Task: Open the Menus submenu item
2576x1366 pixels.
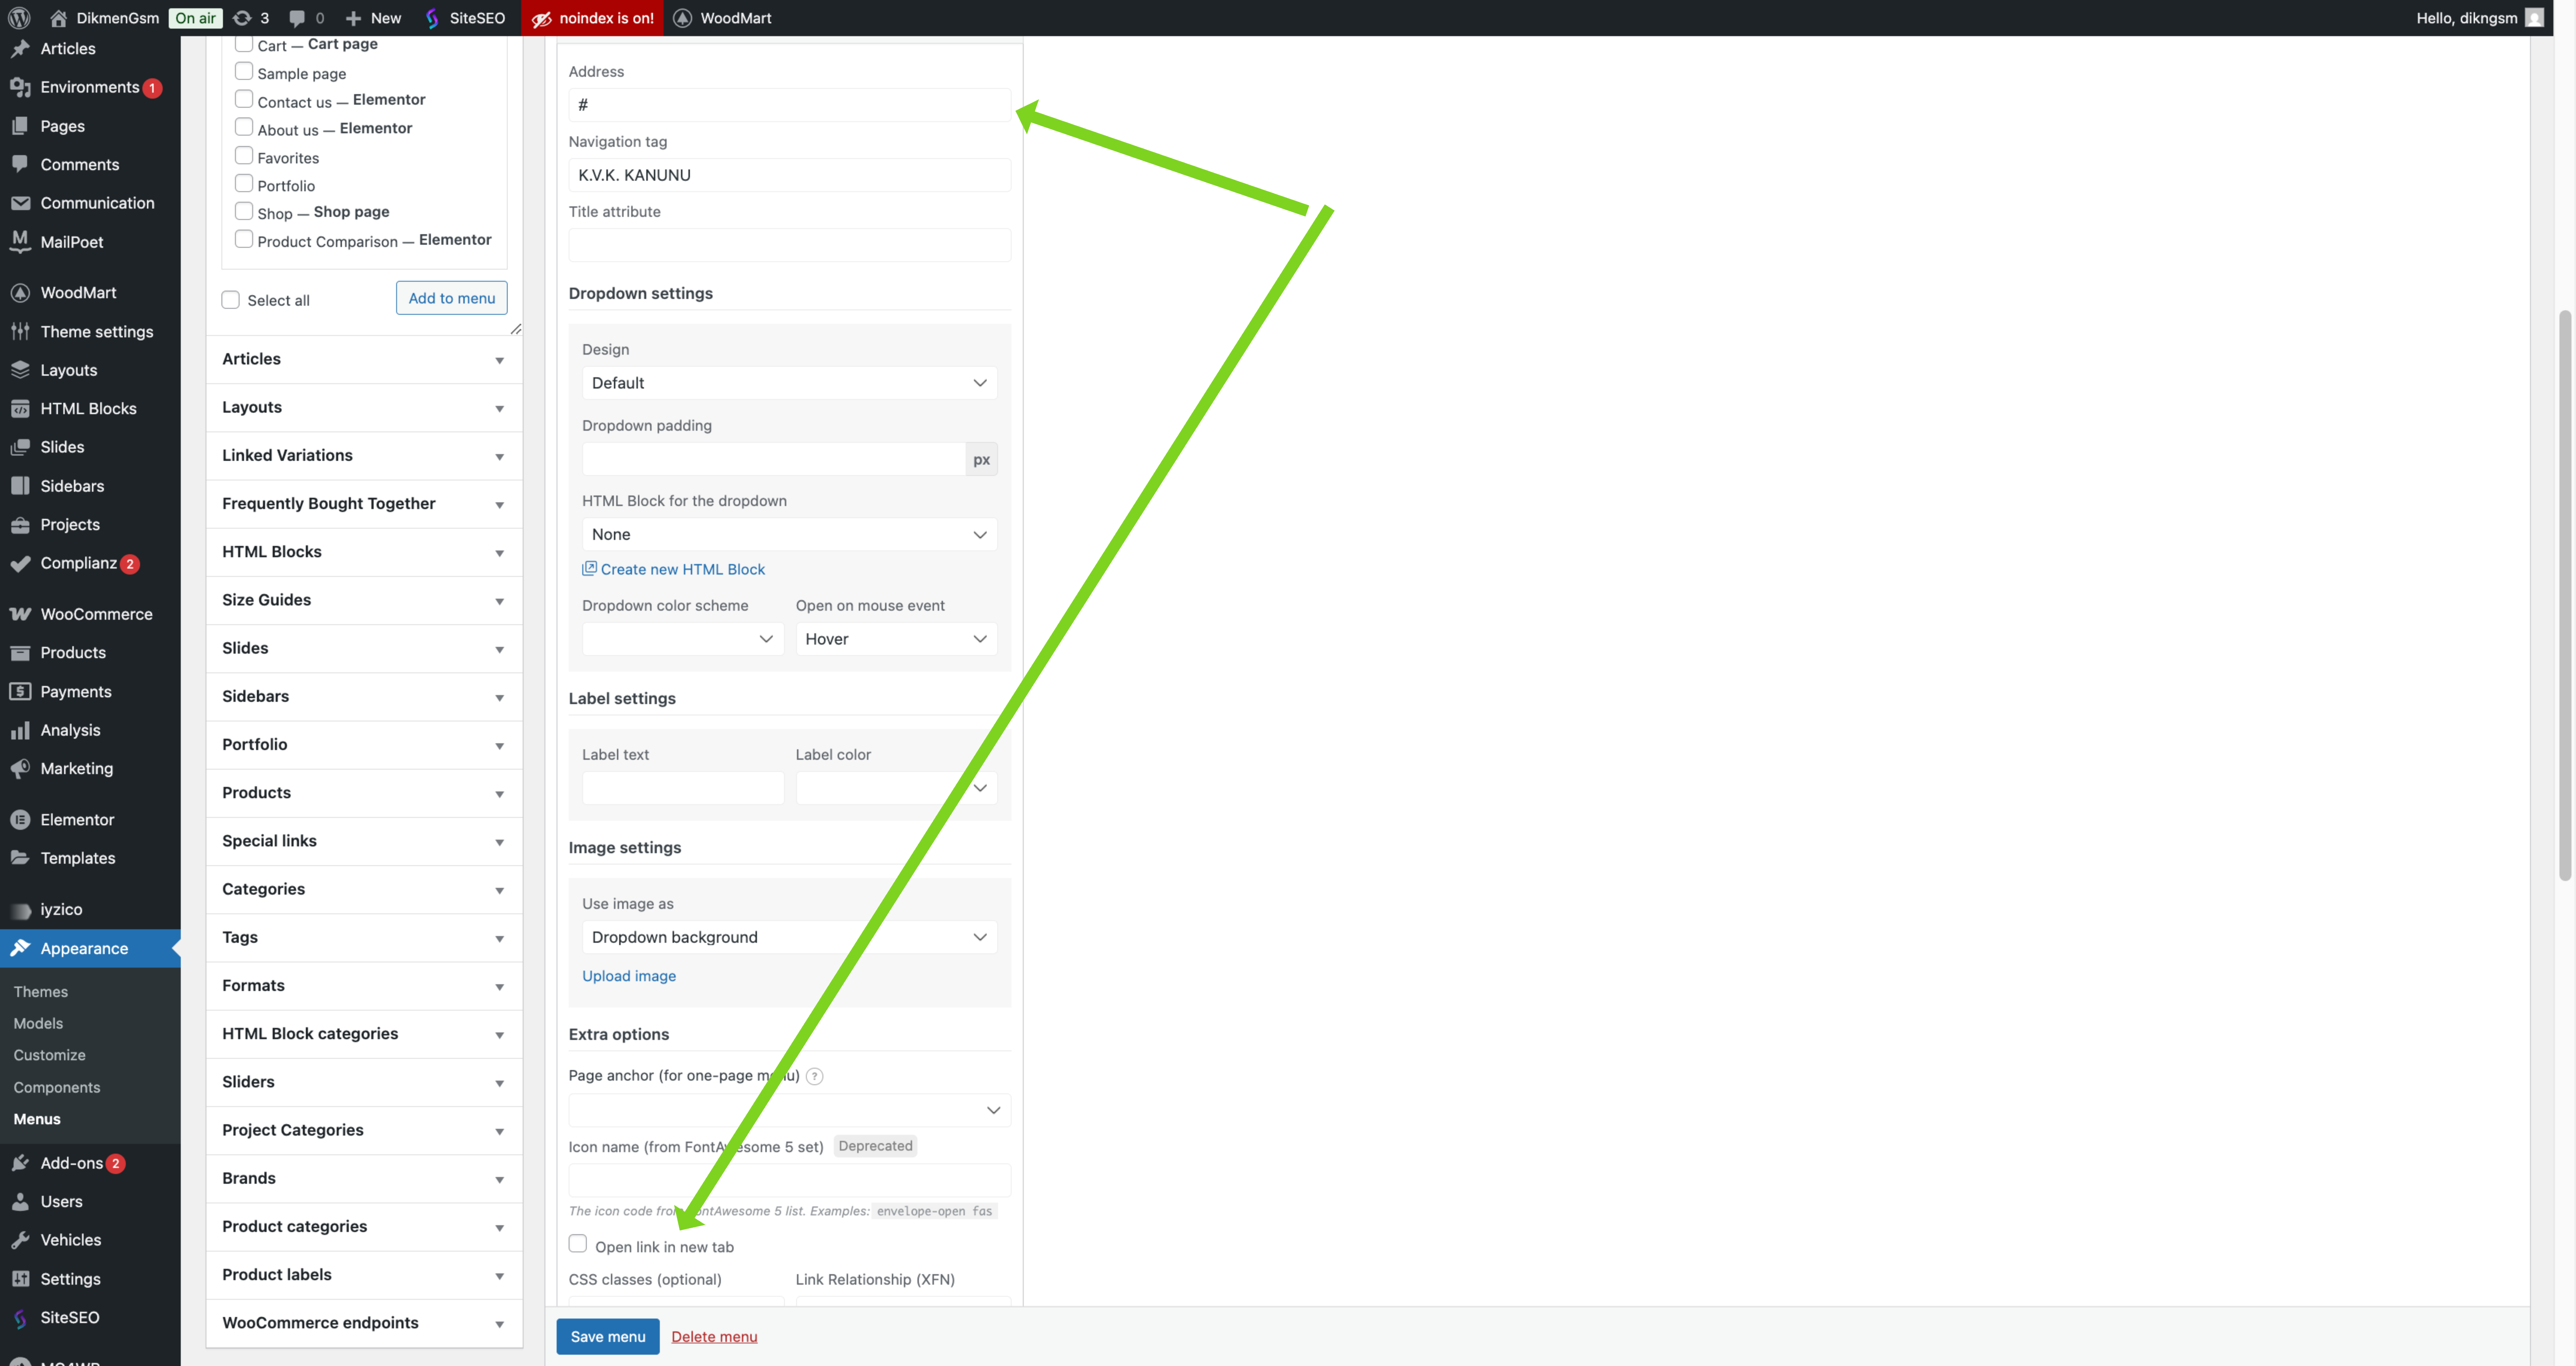Action: pos(37,1119)
